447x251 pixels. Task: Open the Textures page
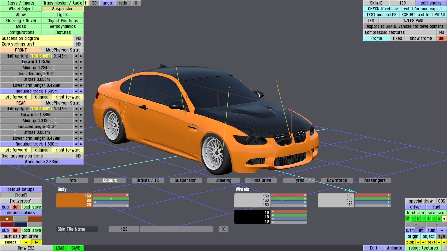click(63, 32)
